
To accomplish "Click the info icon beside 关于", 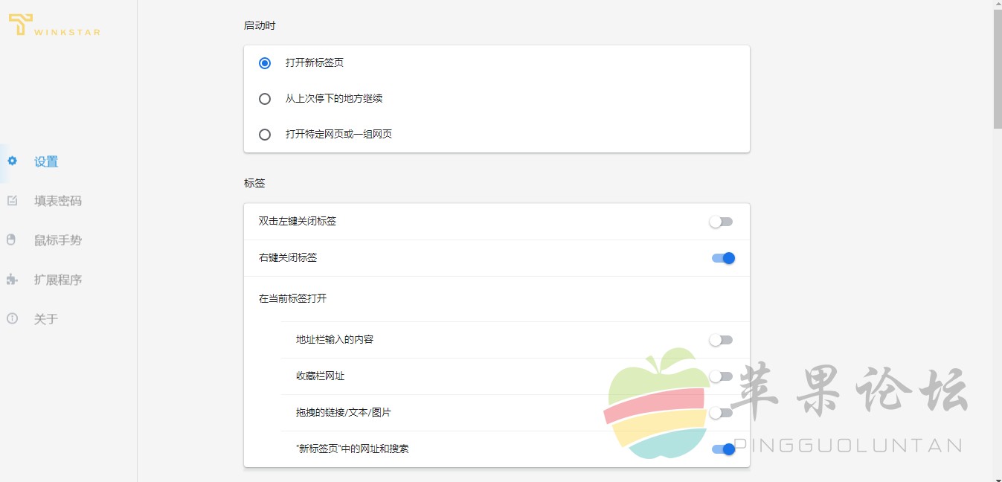I will (x=12, y=318).
